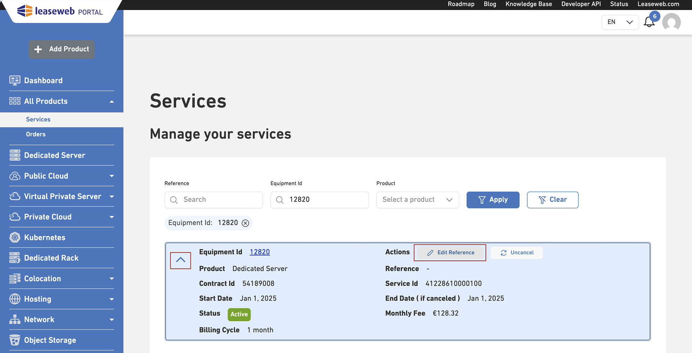Click the Edit Reference button
The image size is (692, 353).
coord(450,253)
